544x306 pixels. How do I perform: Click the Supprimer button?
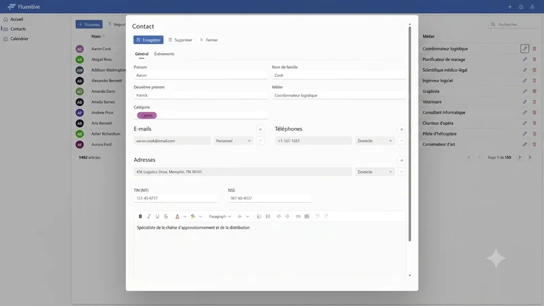180,40
